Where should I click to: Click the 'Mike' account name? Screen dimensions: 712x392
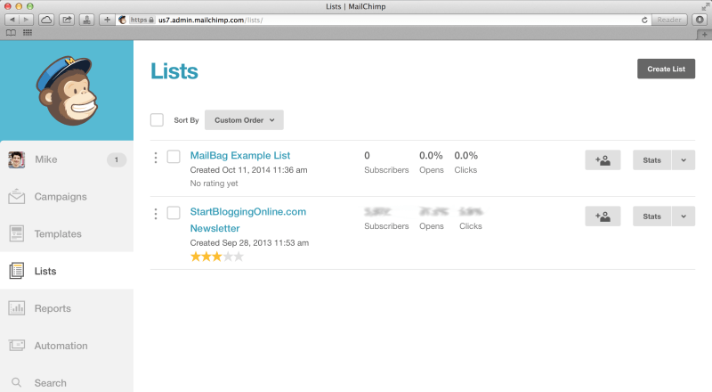(46, 159)
